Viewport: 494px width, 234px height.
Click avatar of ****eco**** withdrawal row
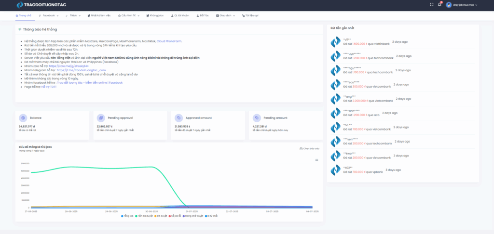click(x=336, y=84)
